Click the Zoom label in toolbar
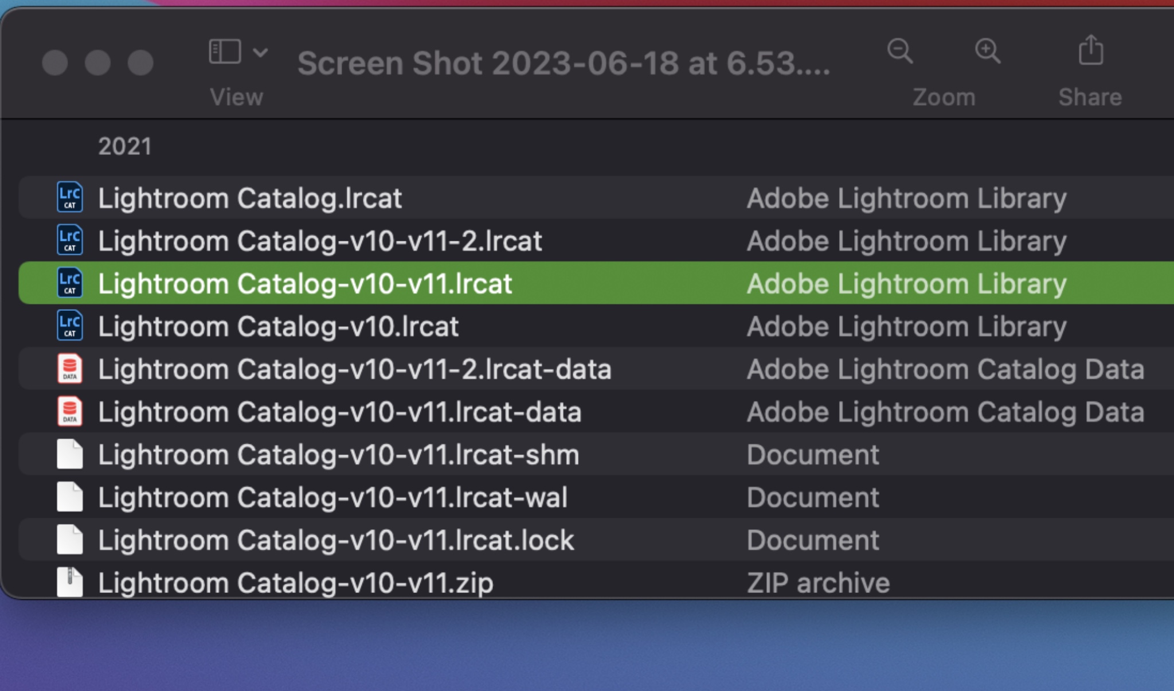 [x=944, y=97]
